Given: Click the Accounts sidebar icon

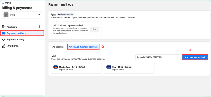Looking at the screenshot, I should [3, 27].
